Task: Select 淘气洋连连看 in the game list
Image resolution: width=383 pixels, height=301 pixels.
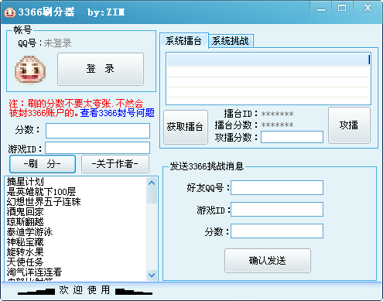Action: [x=34, y=272]
